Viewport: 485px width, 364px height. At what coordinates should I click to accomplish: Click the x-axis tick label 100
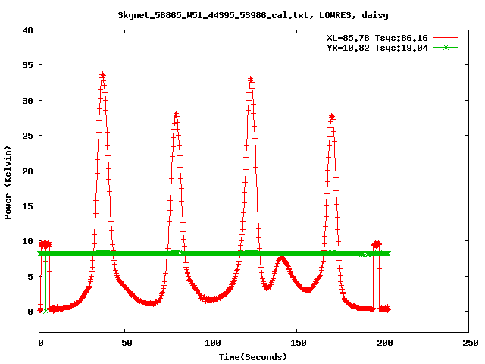pyautogui.click(x=213, y=343)
